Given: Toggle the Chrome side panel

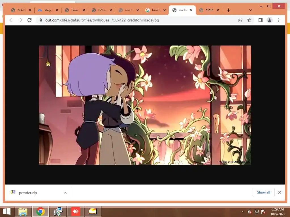Looking at the screenshot, I should coord(261,20).
